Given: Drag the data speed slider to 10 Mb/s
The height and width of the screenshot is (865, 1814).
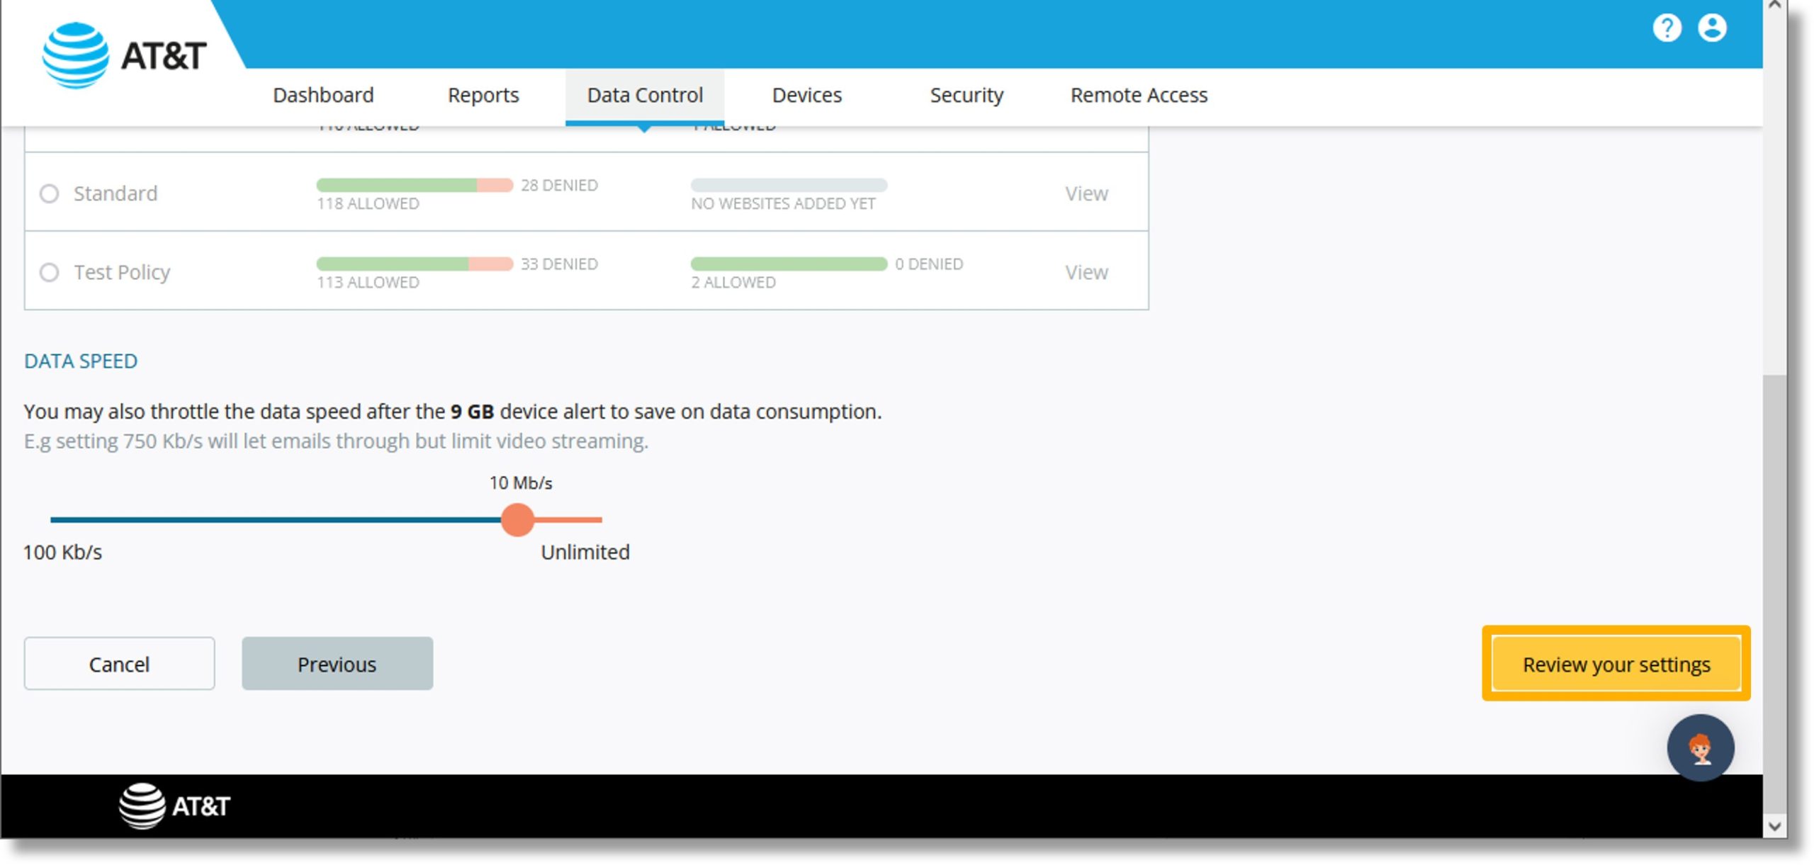Looking at the screenshot, I should [517, 519].
